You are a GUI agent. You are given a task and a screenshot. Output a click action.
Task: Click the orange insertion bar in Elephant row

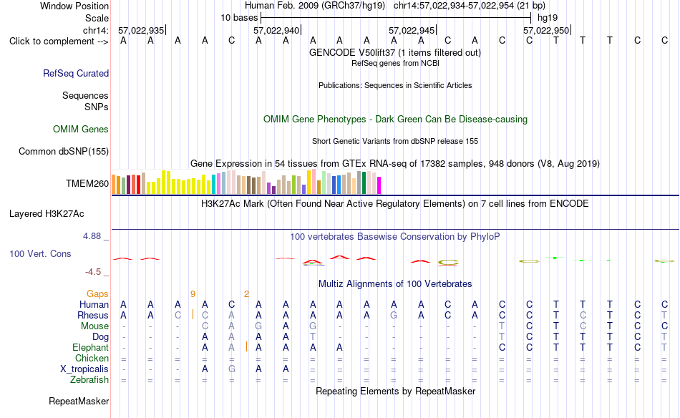click(246, 347)
